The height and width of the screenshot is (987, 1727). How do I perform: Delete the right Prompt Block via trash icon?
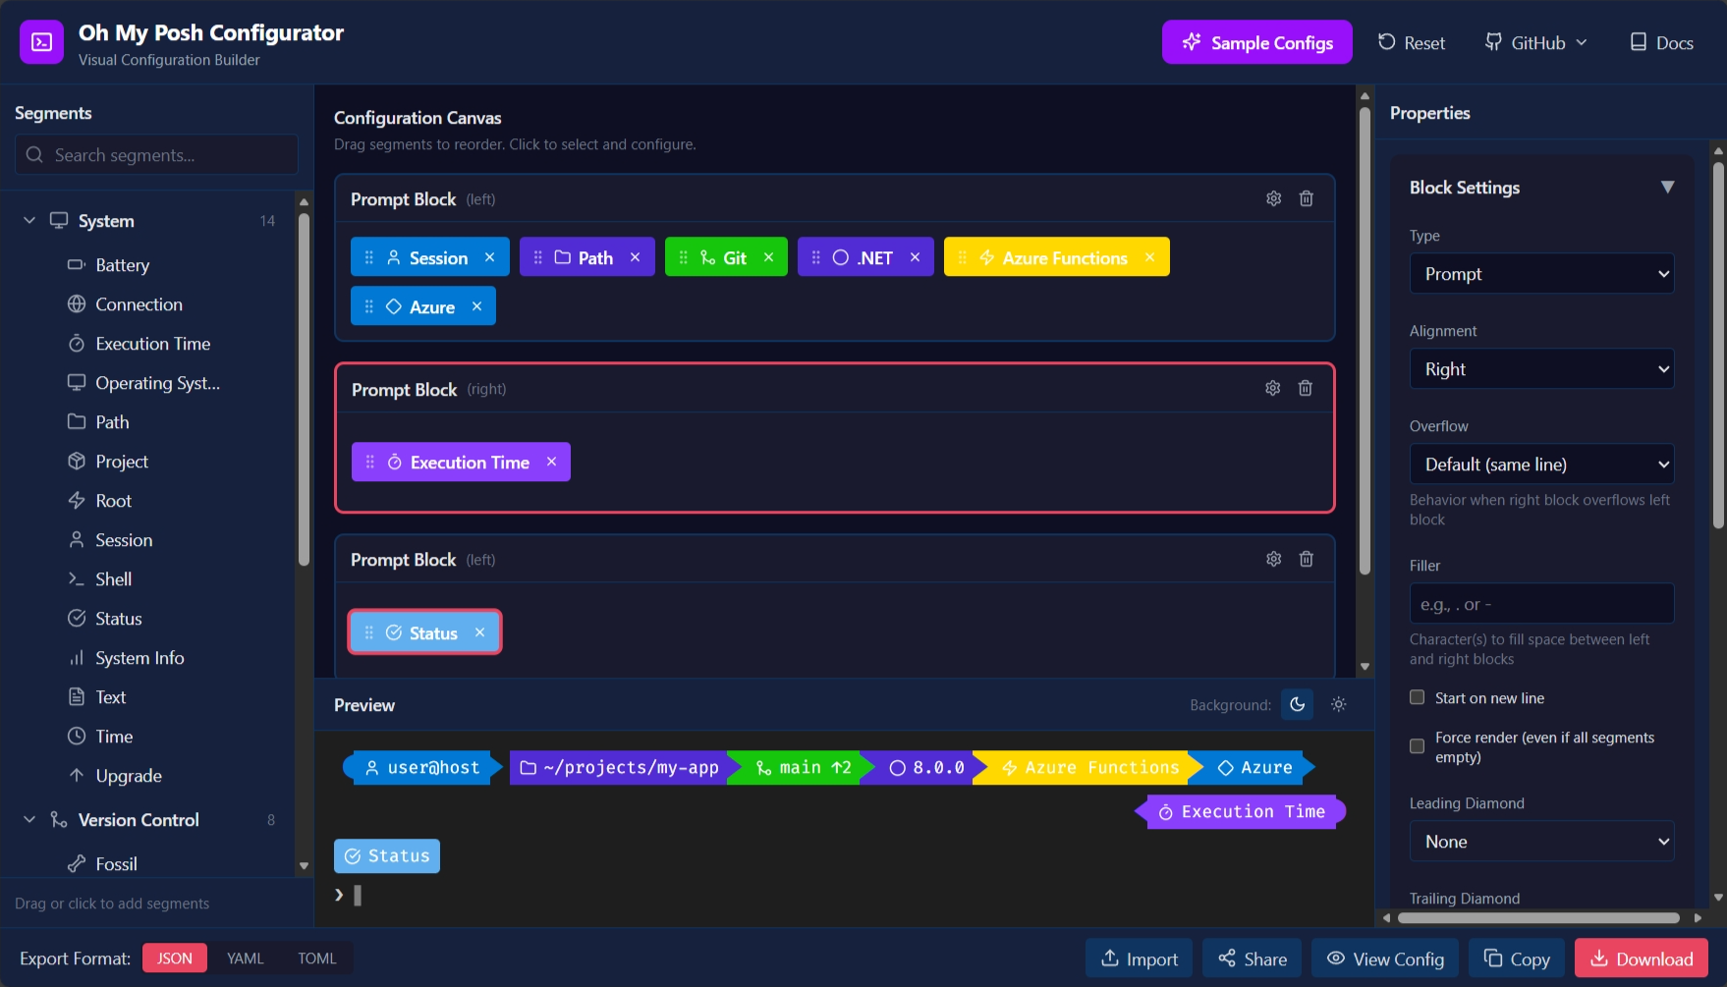(x=1306, y=388)
